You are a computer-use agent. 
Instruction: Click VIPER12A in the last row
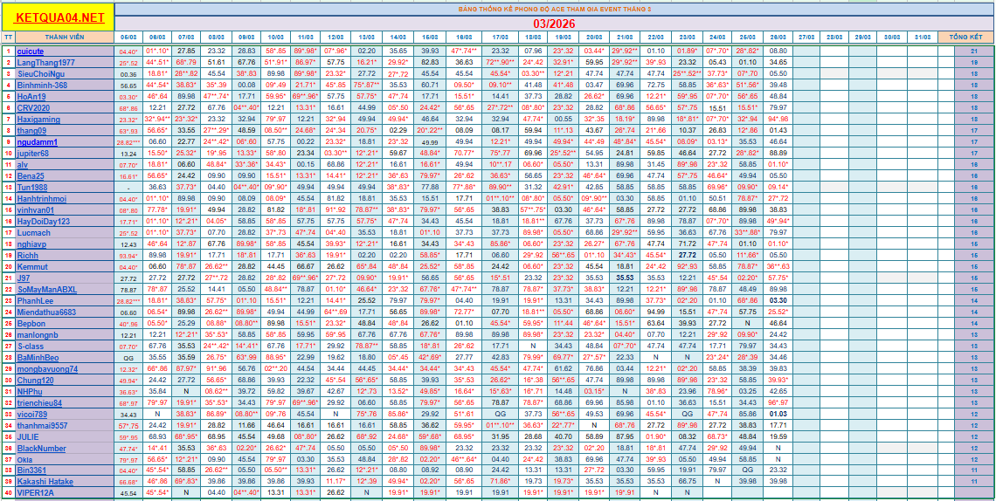coord(36,493)
